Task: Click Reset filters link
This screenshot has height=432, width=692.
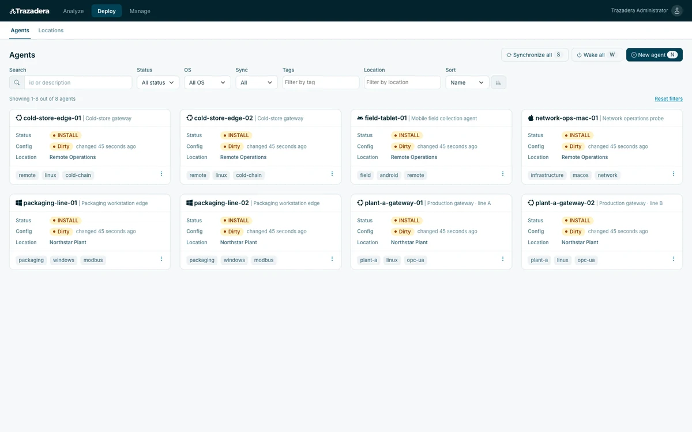Action: [668, 98]
